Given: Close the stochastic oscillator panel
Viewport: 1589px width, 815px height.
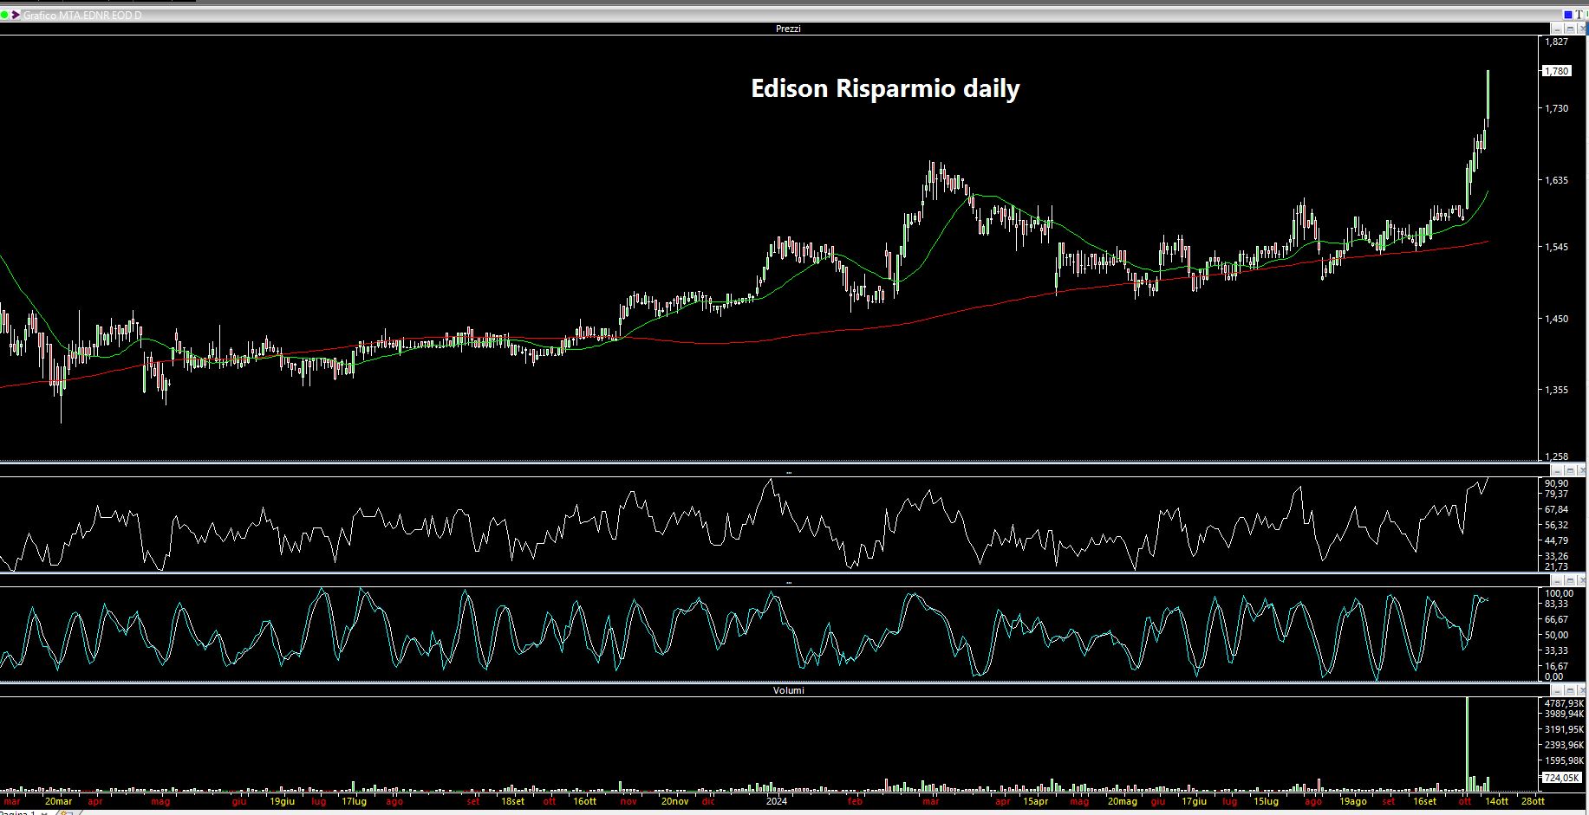Looking at the screenshot, I should point(1582,580).
